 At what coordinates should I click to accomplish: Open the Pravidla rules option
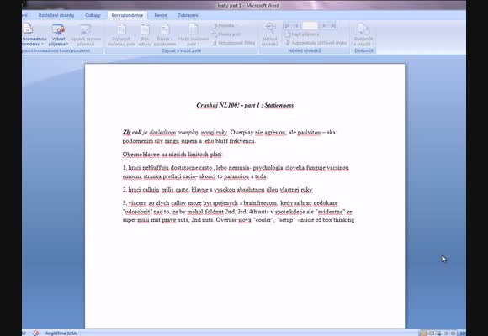point(224,25)
